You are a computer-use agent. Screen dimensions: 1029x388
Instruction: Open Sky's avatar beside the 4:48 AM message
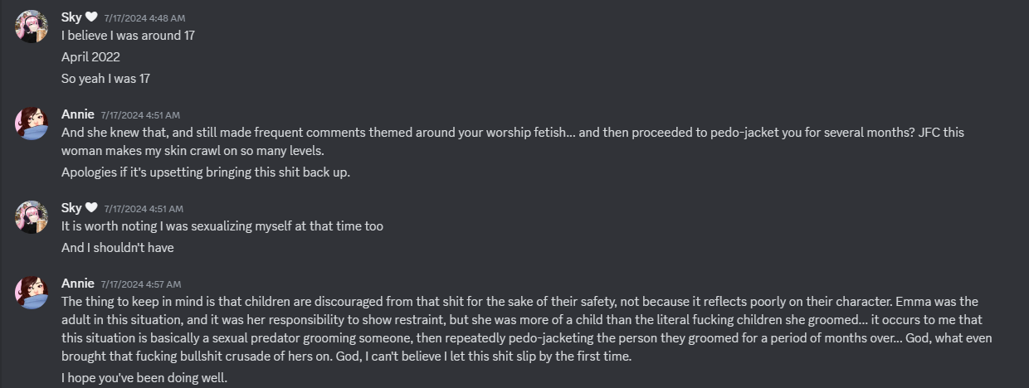(32, 27)
